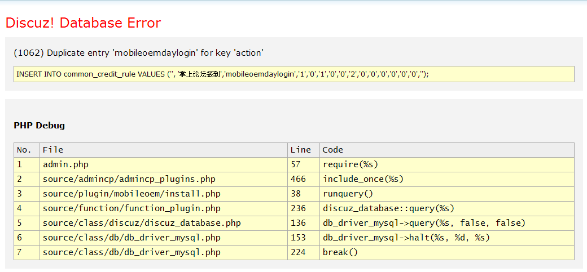
Task: Click the break() code cell
Action: [447, 252]
